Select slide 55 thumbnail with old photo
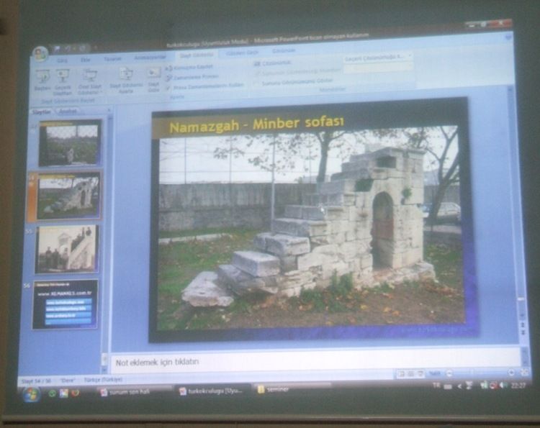 [67, 248]
